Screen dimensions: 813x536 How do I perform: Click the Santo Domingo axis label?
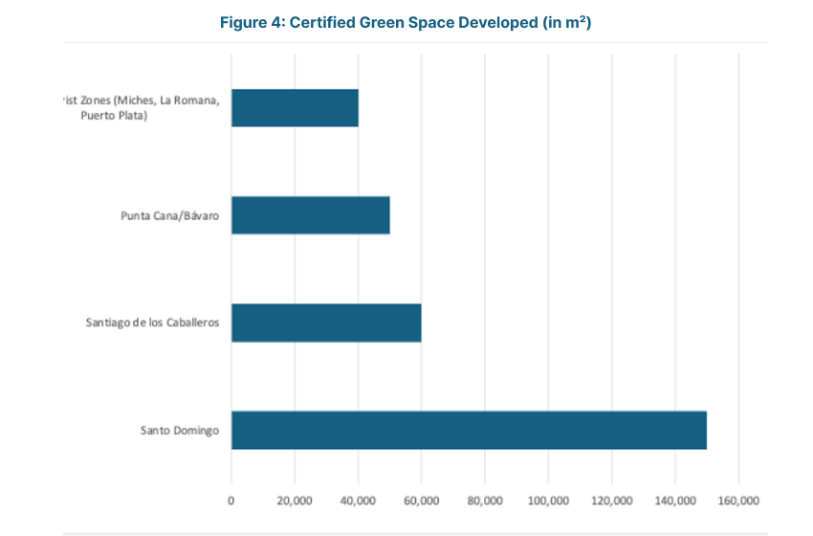[179, 431]
